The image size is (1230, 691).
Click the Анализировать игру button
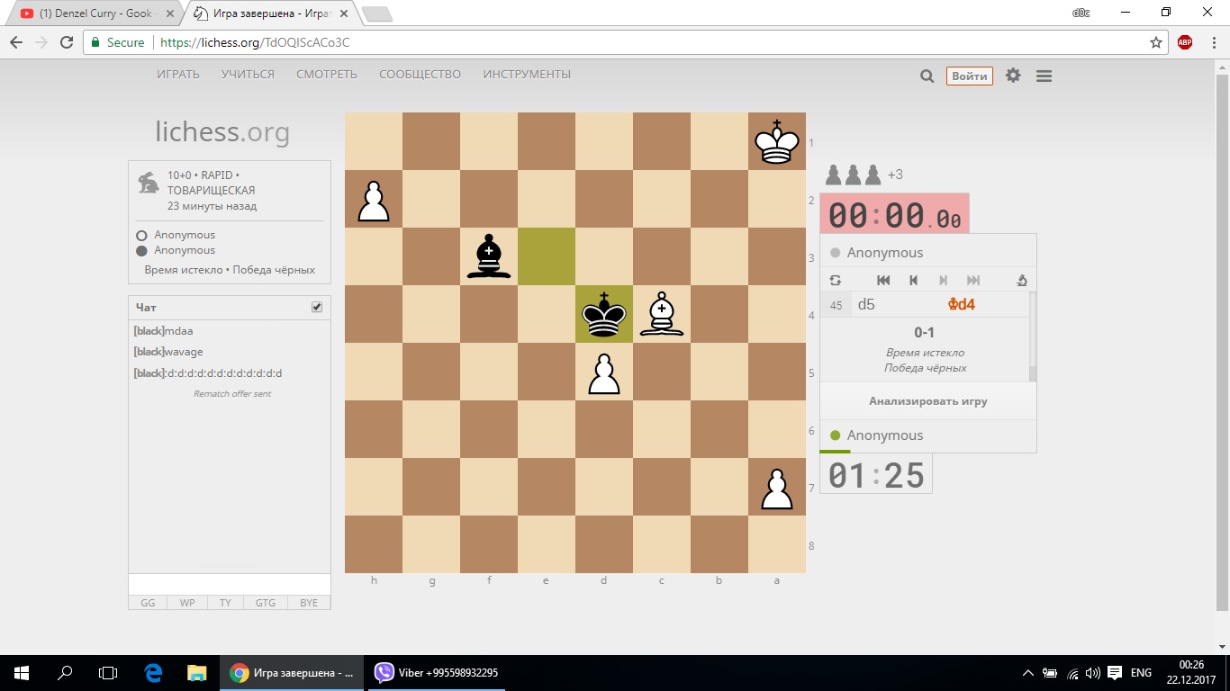928,401
